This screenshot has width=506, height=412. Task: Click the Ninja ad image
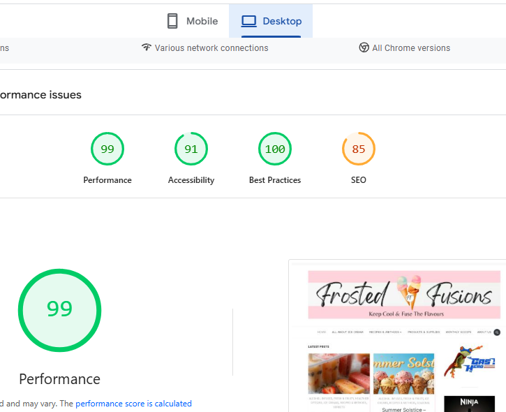click(x=469, y=404)
